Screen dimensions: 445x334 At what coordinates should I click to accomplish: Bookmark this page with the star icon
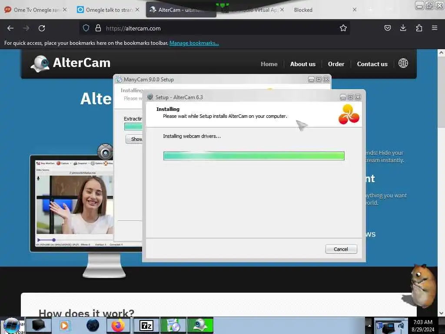pos(343,28)
